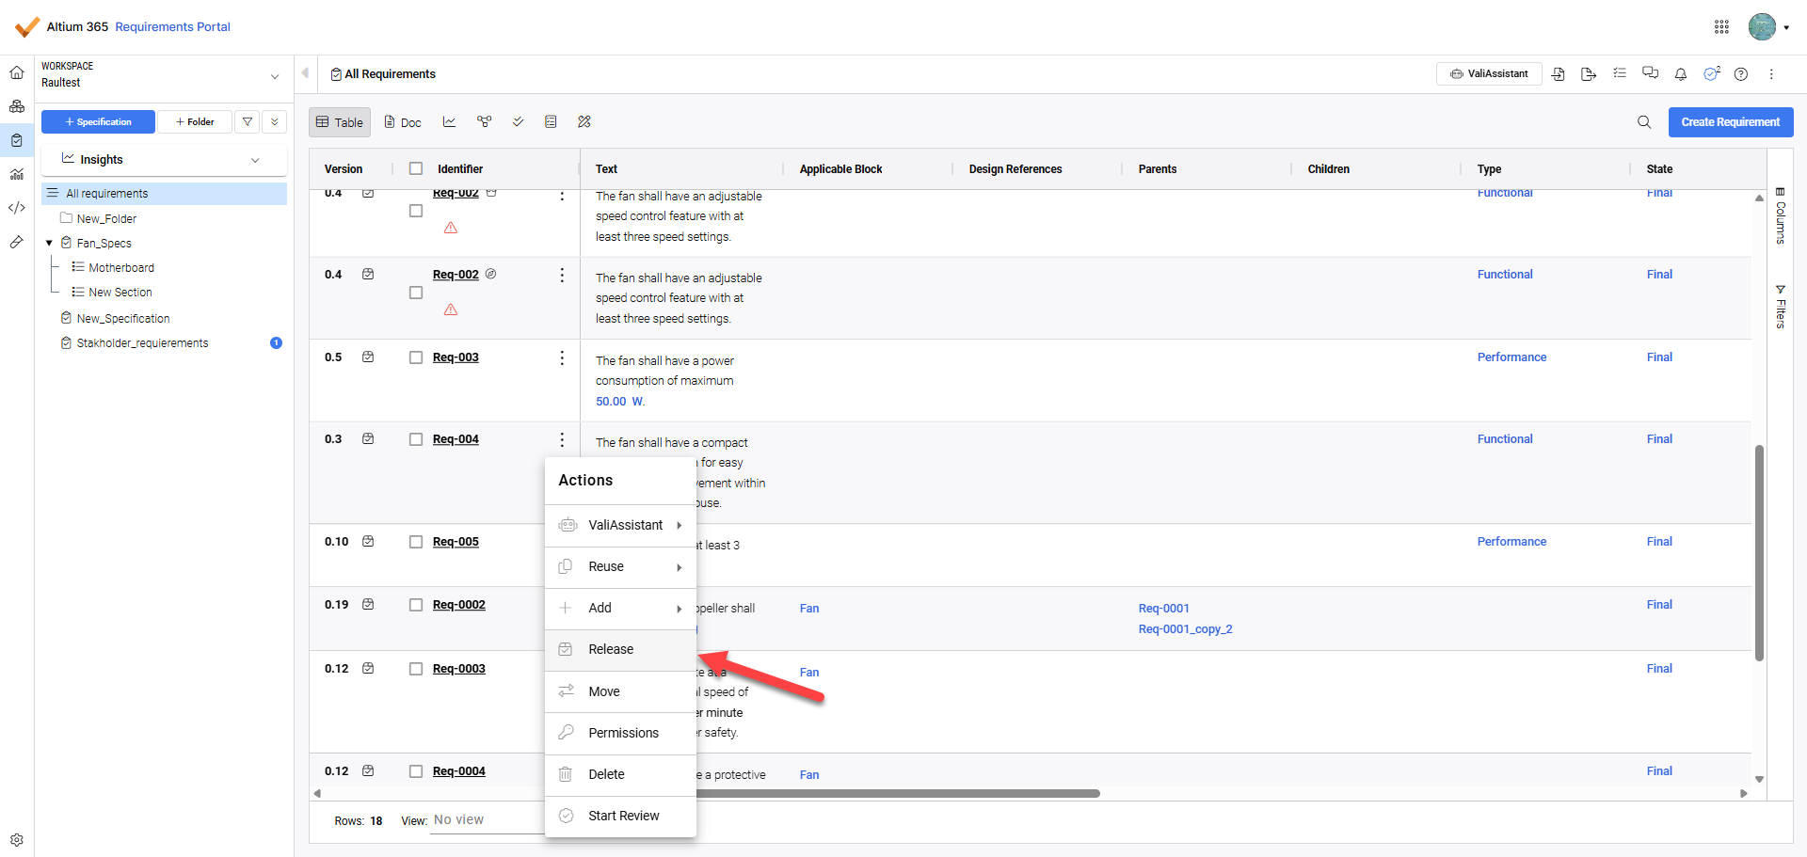
Task: Click the filter funnel icon near Folder
Action: coord(248,122)
